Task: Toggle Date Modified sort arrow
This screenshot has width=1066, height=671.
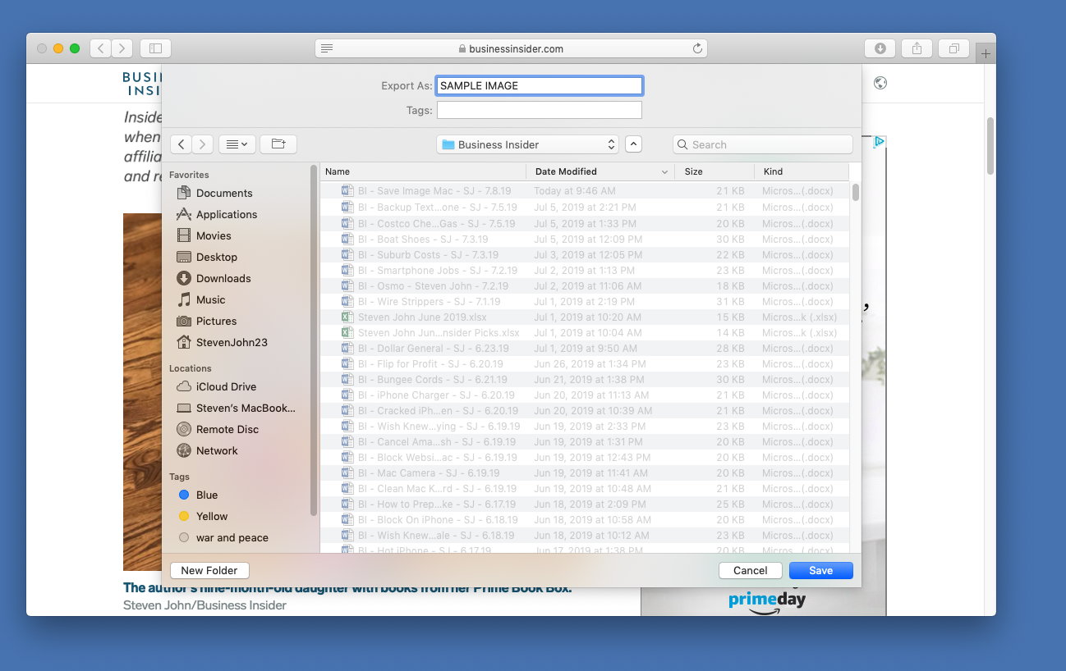Action: tap(664, 172)
